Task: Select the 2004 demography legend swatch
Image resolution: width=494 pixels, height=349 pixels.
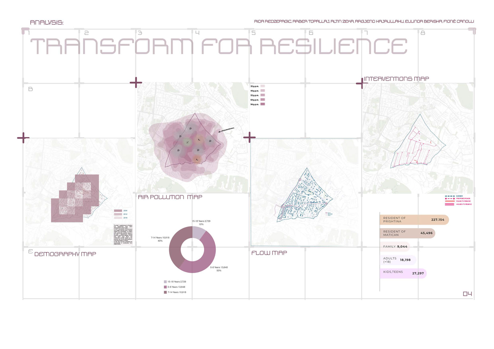Action: 118,211
